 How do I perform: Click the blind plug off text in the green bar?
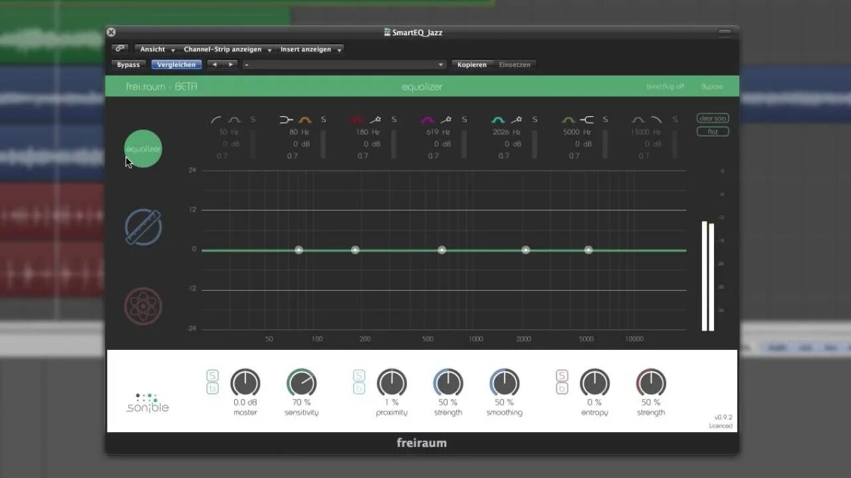point(665,86)
